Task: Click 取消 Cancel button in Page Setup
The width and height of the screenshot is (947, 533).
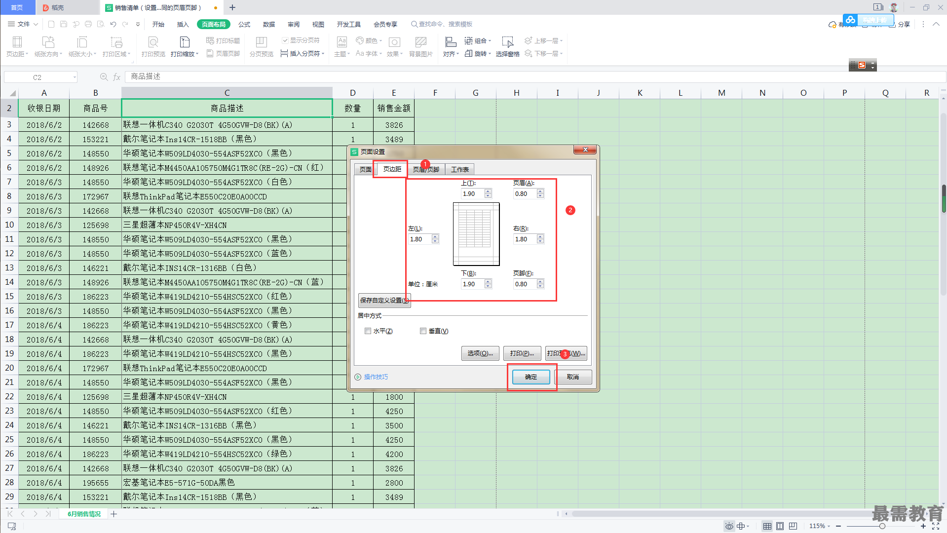Action: [573, 377]
